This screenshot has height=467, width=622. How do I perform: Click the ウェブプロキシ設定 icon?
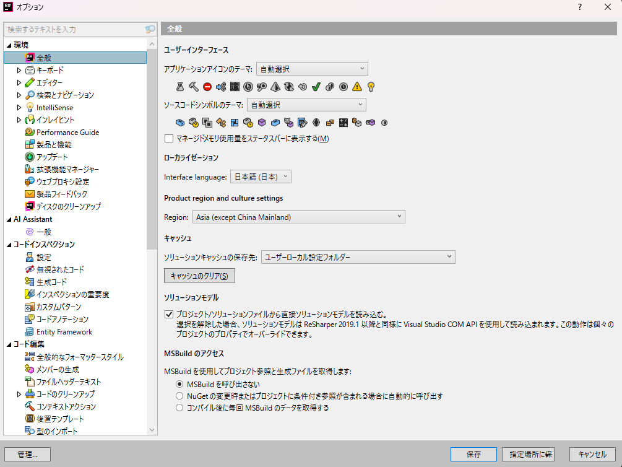tap(30, 181)
